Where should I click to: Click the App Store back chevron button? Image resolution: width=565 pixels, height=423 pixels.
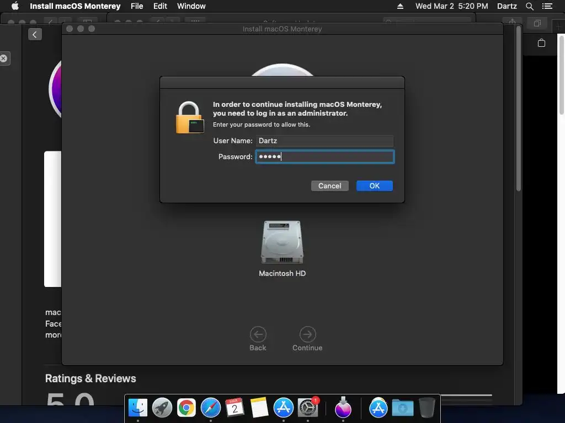35,35
